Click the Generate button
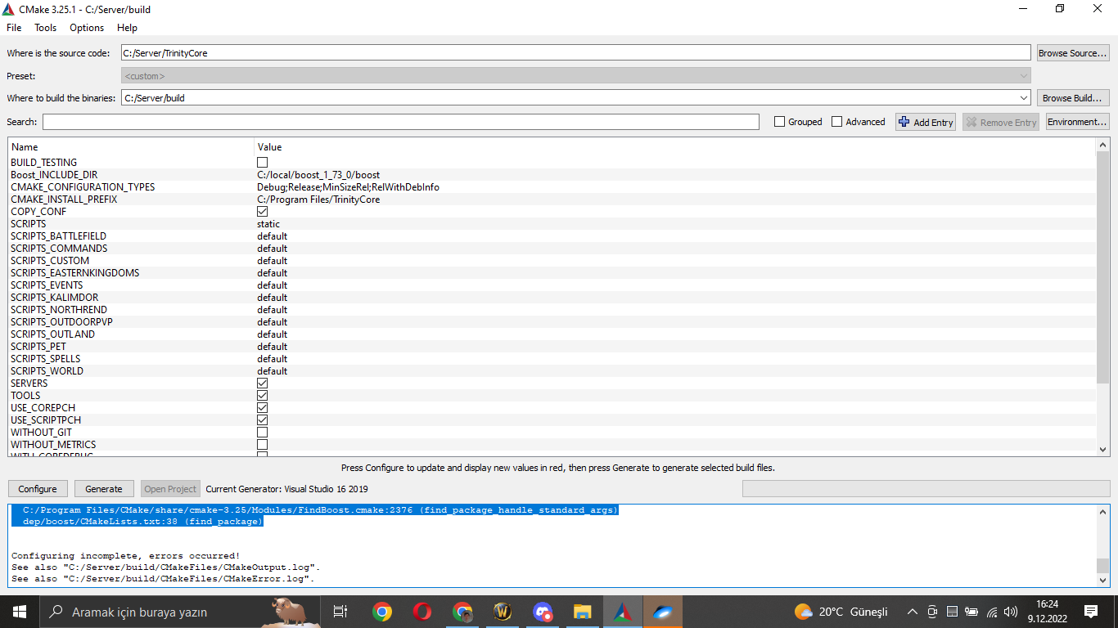The image size is (1118, 628). point(104,489)
